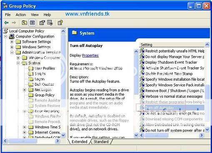The width and height of the screenshot is (212, 153).
Task: Expand the Windows Time Service node
Action: 25,127
